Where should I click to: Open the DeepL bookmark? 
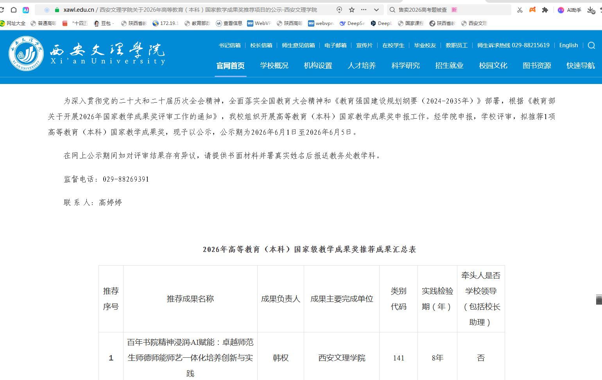tap(381, 23)
